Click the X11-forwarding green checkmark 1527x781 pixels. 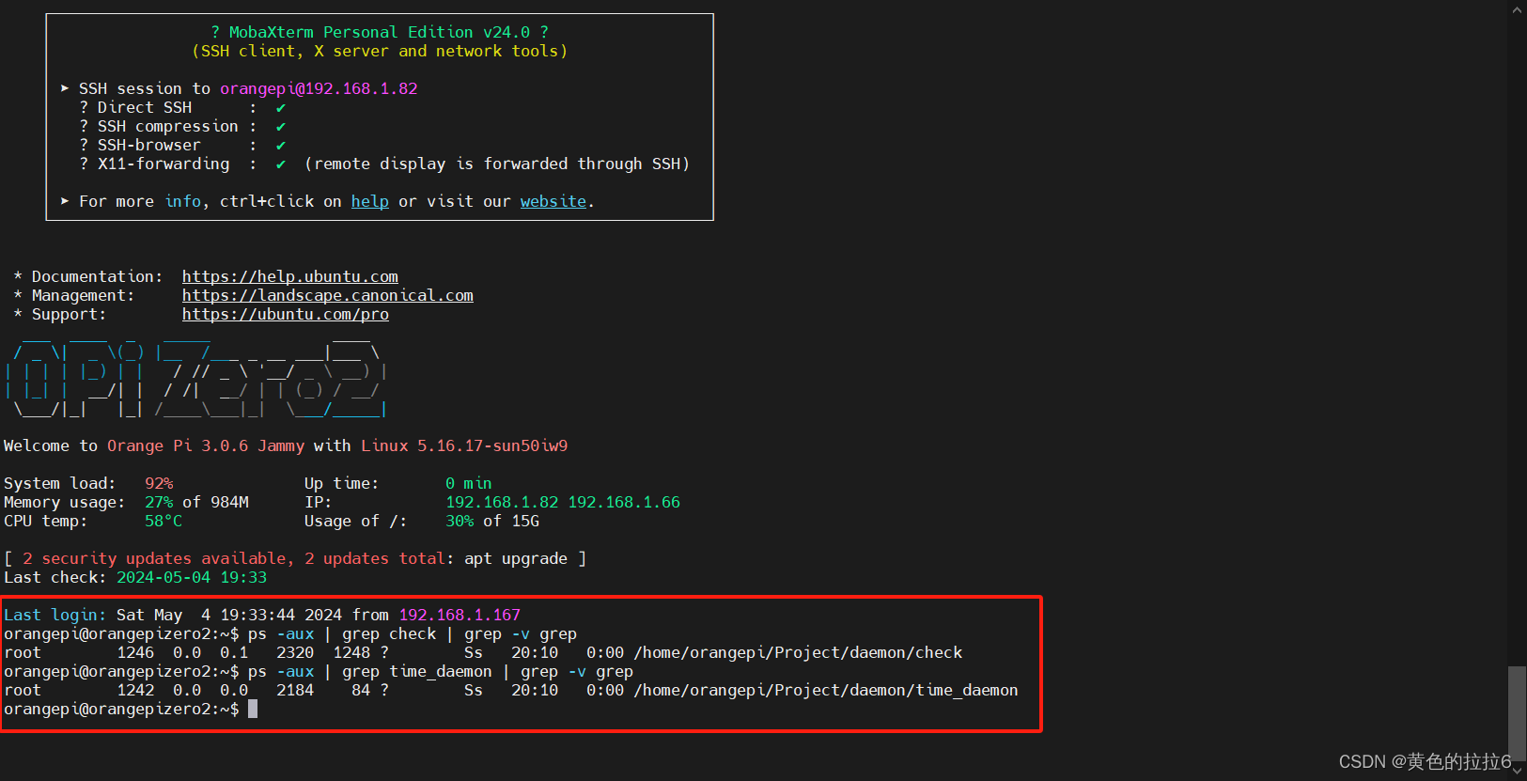[x=280, y=164]
